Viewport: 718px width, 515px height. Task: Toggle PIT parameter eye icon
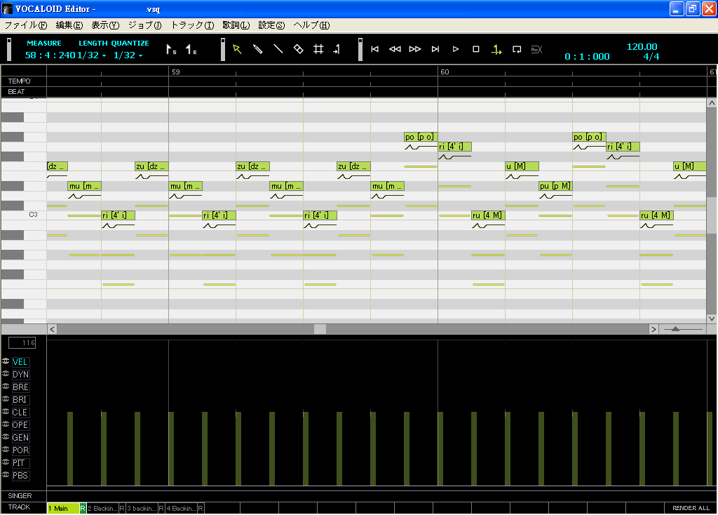pos(6,462)
